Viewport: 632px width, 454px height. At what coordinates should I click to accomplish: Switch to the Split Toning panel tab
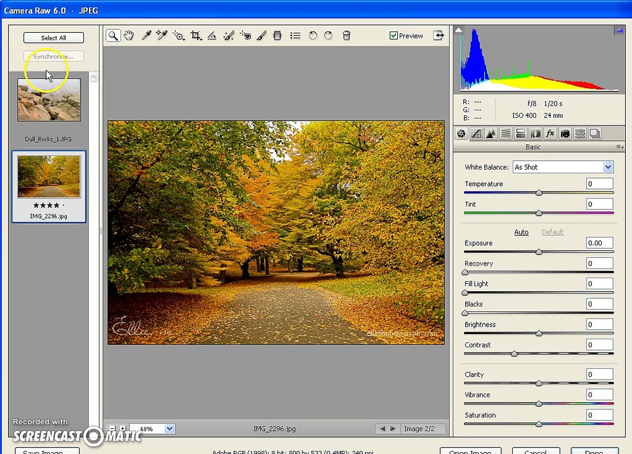pyautogui.click(x=520, y=134)
